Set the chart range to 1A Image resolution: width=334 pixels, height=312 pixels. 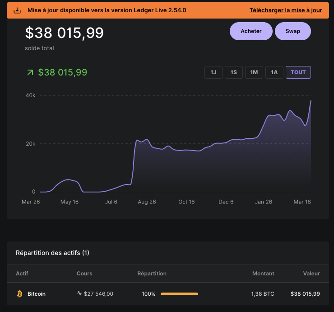point(274,72)
